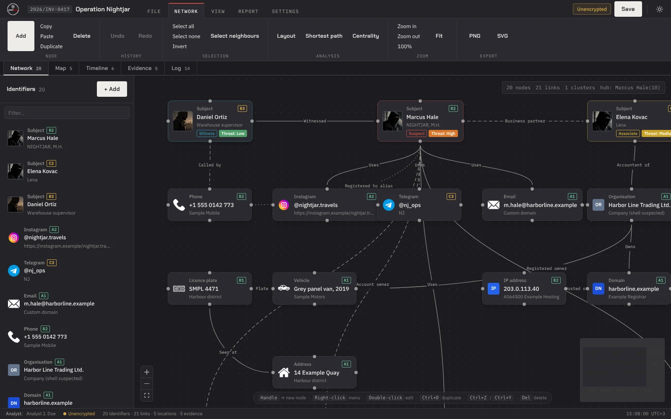Click the Threat: Low tag on Daniel Ortiz

click(233, 134)
